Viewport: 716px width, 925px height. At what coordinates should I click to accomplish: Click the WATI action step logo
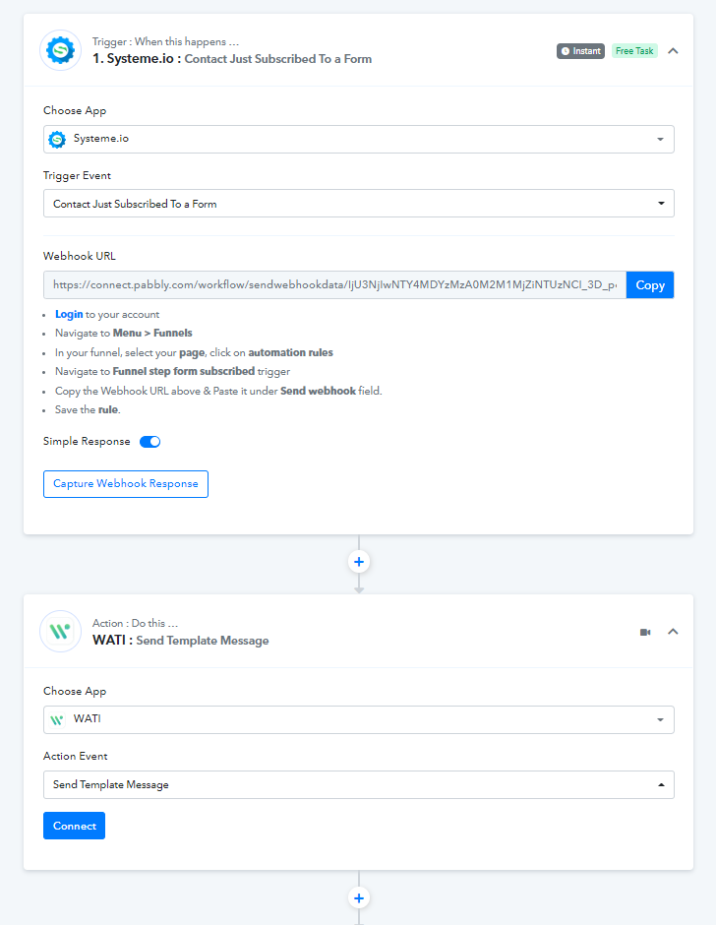(60, 631)
